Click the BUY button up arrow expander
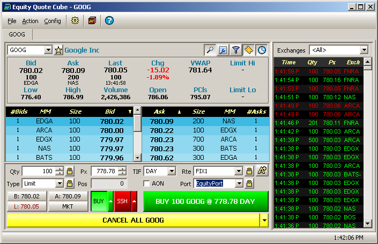Image resolution: width=378 pixels, height=244 pixels. tap(110, 201)
